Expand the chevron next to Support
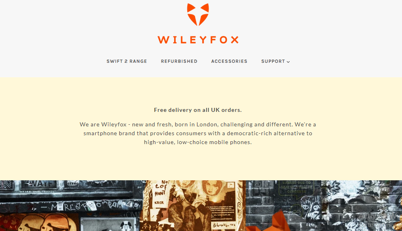The width and height of the screenshot is (402, 231). point(288,62)
